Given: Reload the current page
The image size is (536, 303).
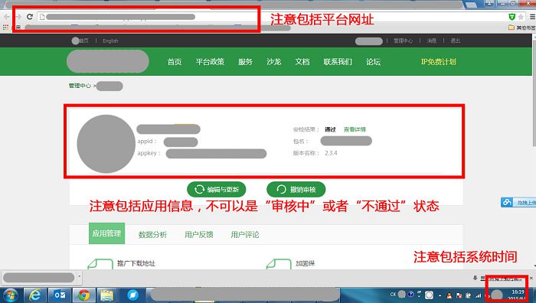Looking at the screenshot, I should pos(30,16).
